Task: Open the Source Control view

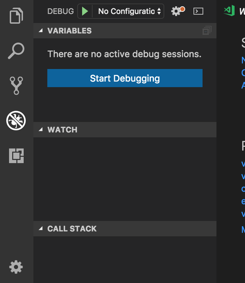Action: tap(15, 85)
